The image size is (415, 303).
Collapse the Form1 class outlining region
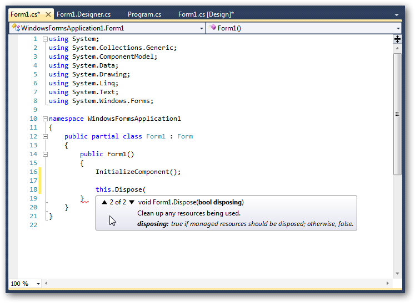[45, 136]
